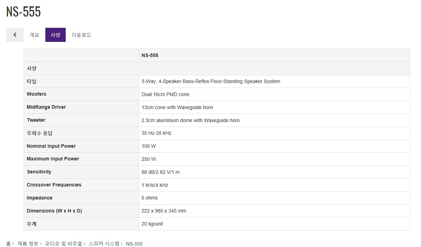Click the Woofers row label
This screenshot has height=247, width=421.
37,94
